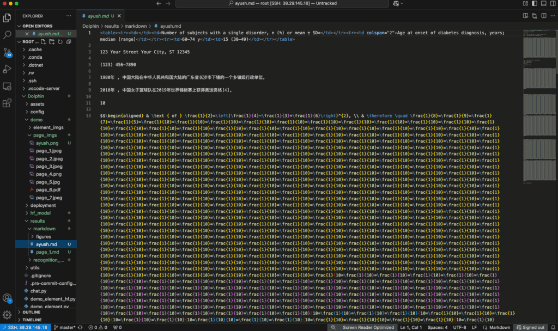Open forwarded ports status indicator
Viewport: 558px width, 331px height.
(118, 327)
